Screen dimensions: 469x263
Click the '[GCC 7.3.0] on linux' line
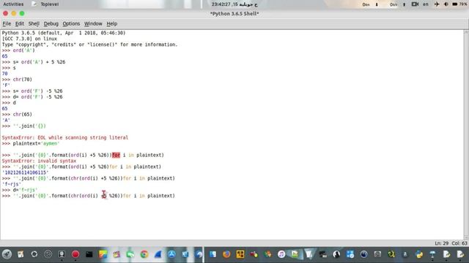click(x=29, y=39)
